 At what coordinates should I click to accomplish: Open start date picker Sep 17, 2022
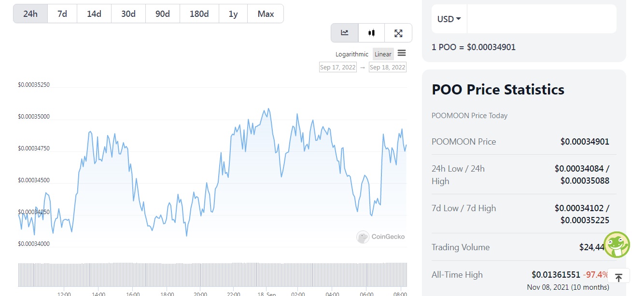[x=338, y=67]
